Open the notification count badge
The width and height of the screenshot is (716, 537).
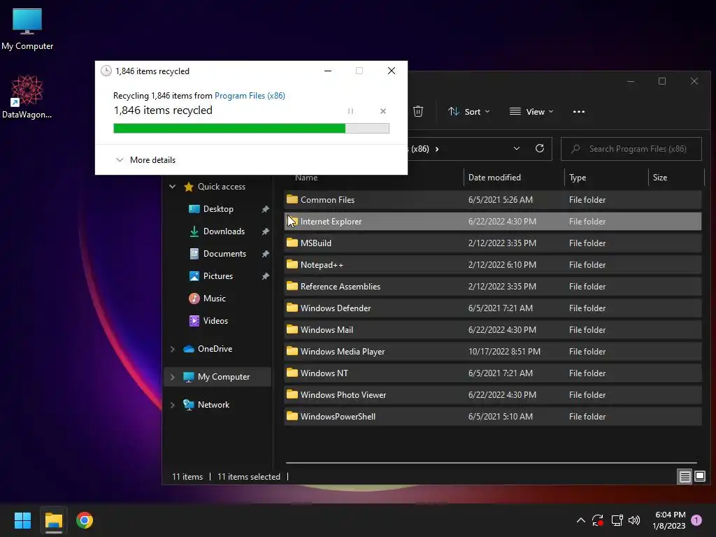tap(696, 520)
